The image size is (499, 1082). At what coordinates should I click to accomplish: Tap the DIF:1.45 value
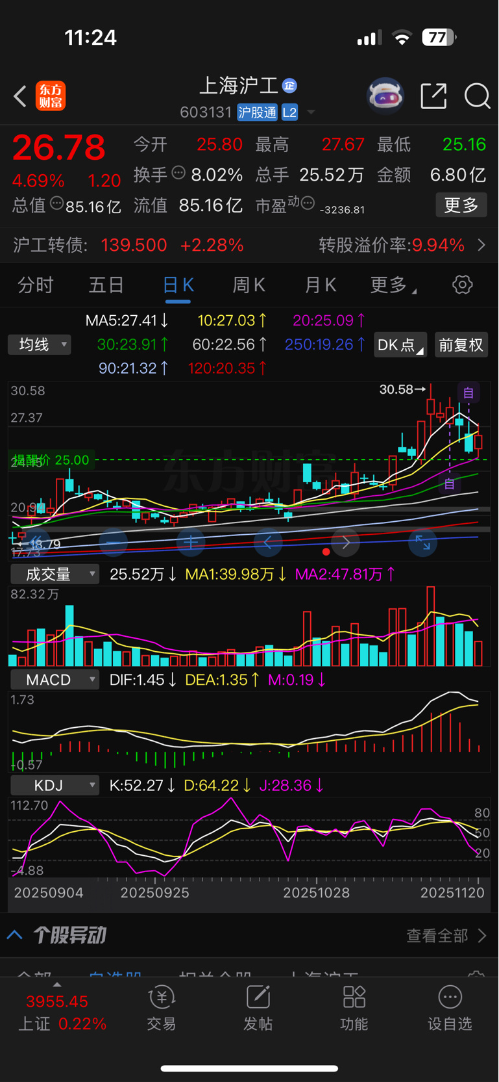(143, 680)
